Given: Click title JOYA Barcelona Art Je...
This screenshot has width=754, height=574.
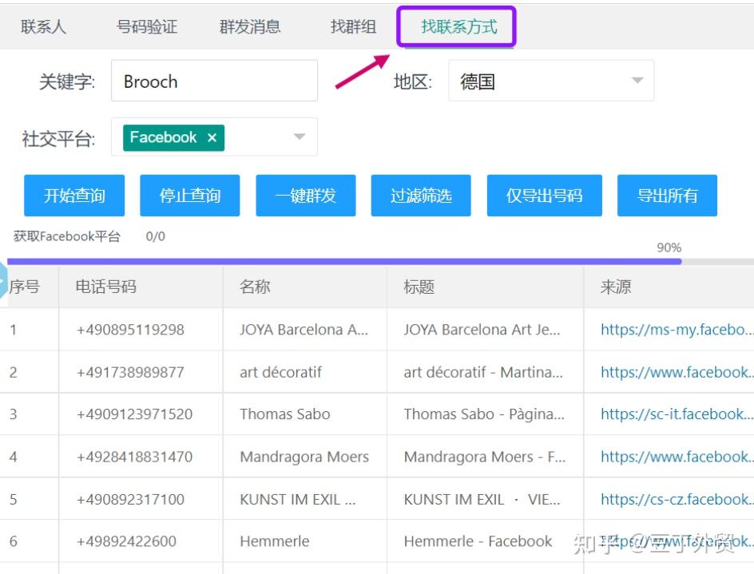Looking at the screenshot, I should tap(482, 329).
